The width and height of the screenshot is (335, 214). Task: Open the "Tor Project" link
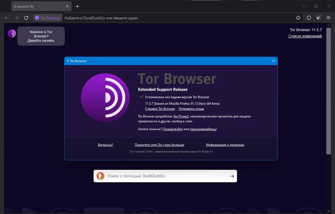pyautogui.click(x=181, y=116)
